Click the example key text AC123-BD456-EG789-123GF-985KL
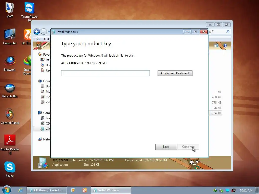 [x=84, y=63]
